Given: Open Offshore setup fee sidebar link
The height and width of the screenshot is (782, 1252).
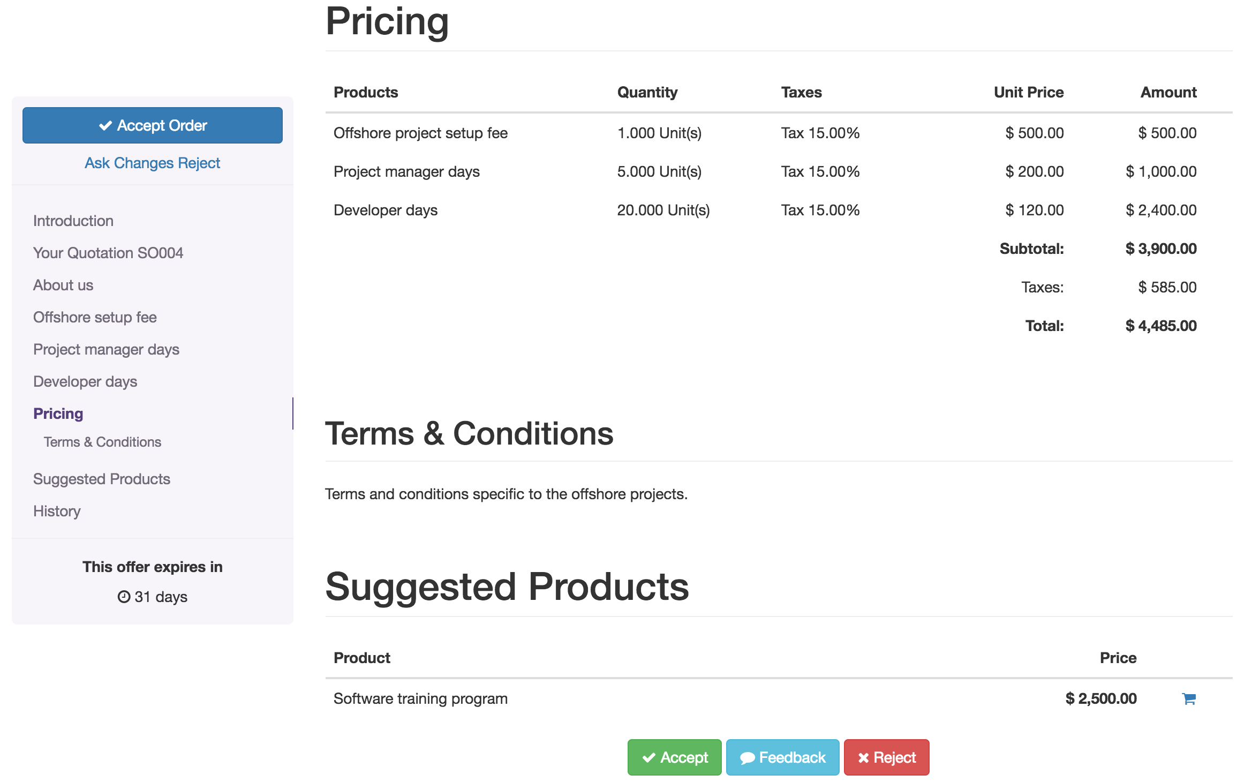Looking at the screenshot, I should coord(95,317).
